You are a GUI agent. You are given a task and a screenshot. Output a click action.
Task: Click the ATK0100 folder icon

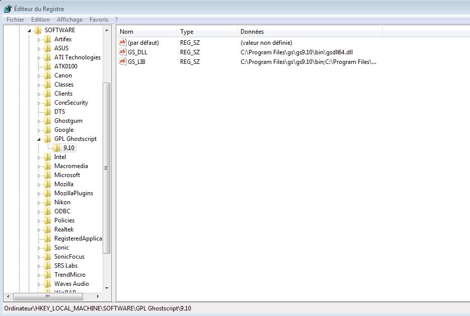[47, 66]
